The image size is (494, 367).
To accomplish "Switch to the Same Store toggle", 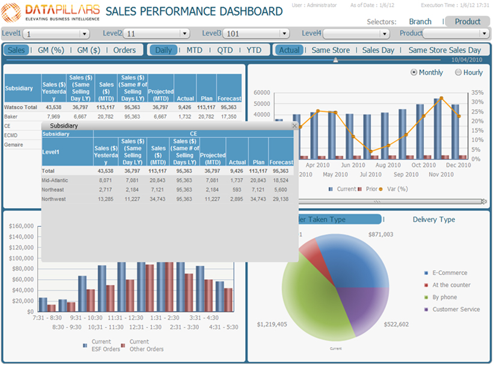I will tap(330, 50).
